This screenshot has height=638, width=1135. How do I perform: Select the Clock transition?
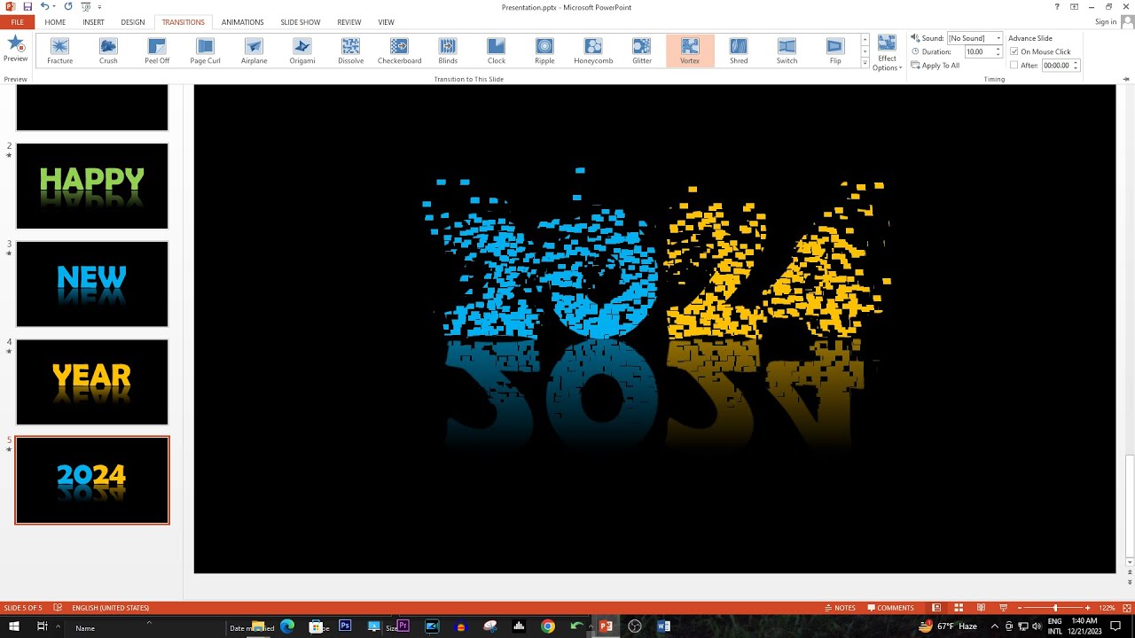point(497,51)
